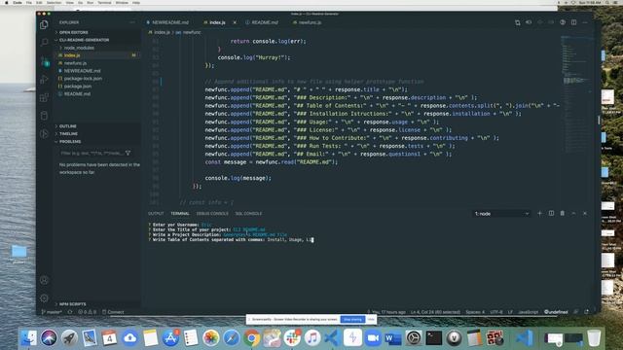Switch to the Output panel tab
The height and width of the screenshot is (350, 623).
pyautogui.click(x=156, y=214)
